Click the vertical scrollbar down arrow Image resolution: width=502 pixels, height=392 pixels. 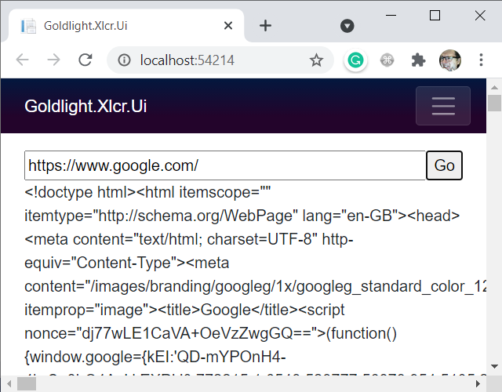[x=494, y=366]
